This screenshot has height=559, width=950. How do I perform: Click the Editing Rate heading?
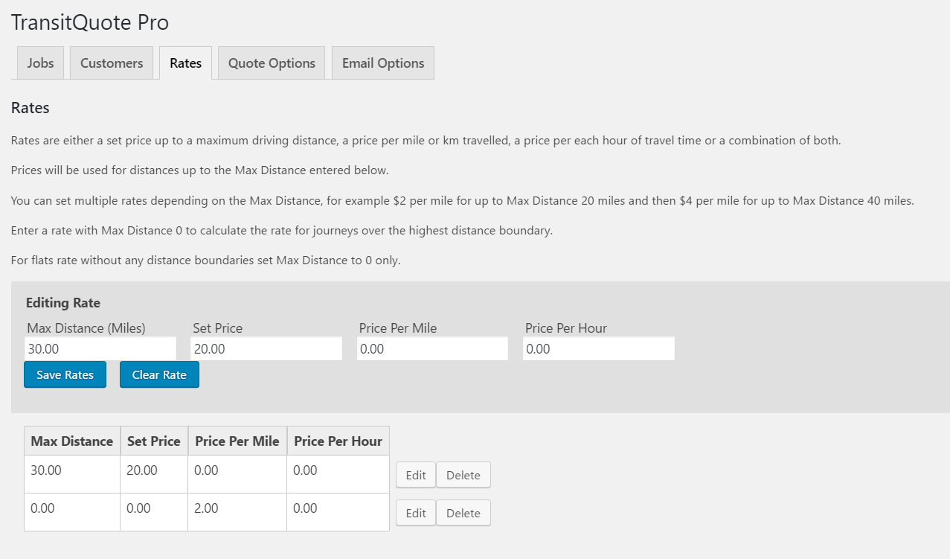pos(63,303)
